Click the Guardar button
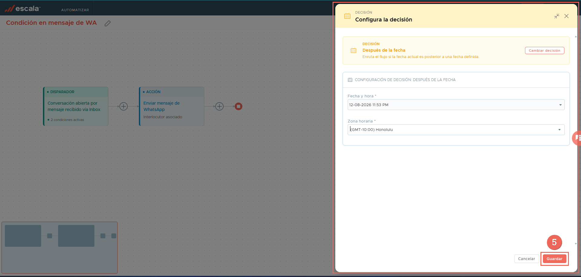Viewport: 581px width, 277px height. tap(554, 259)
